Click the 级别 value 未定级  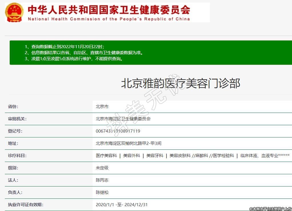click(x=102, y=168)
